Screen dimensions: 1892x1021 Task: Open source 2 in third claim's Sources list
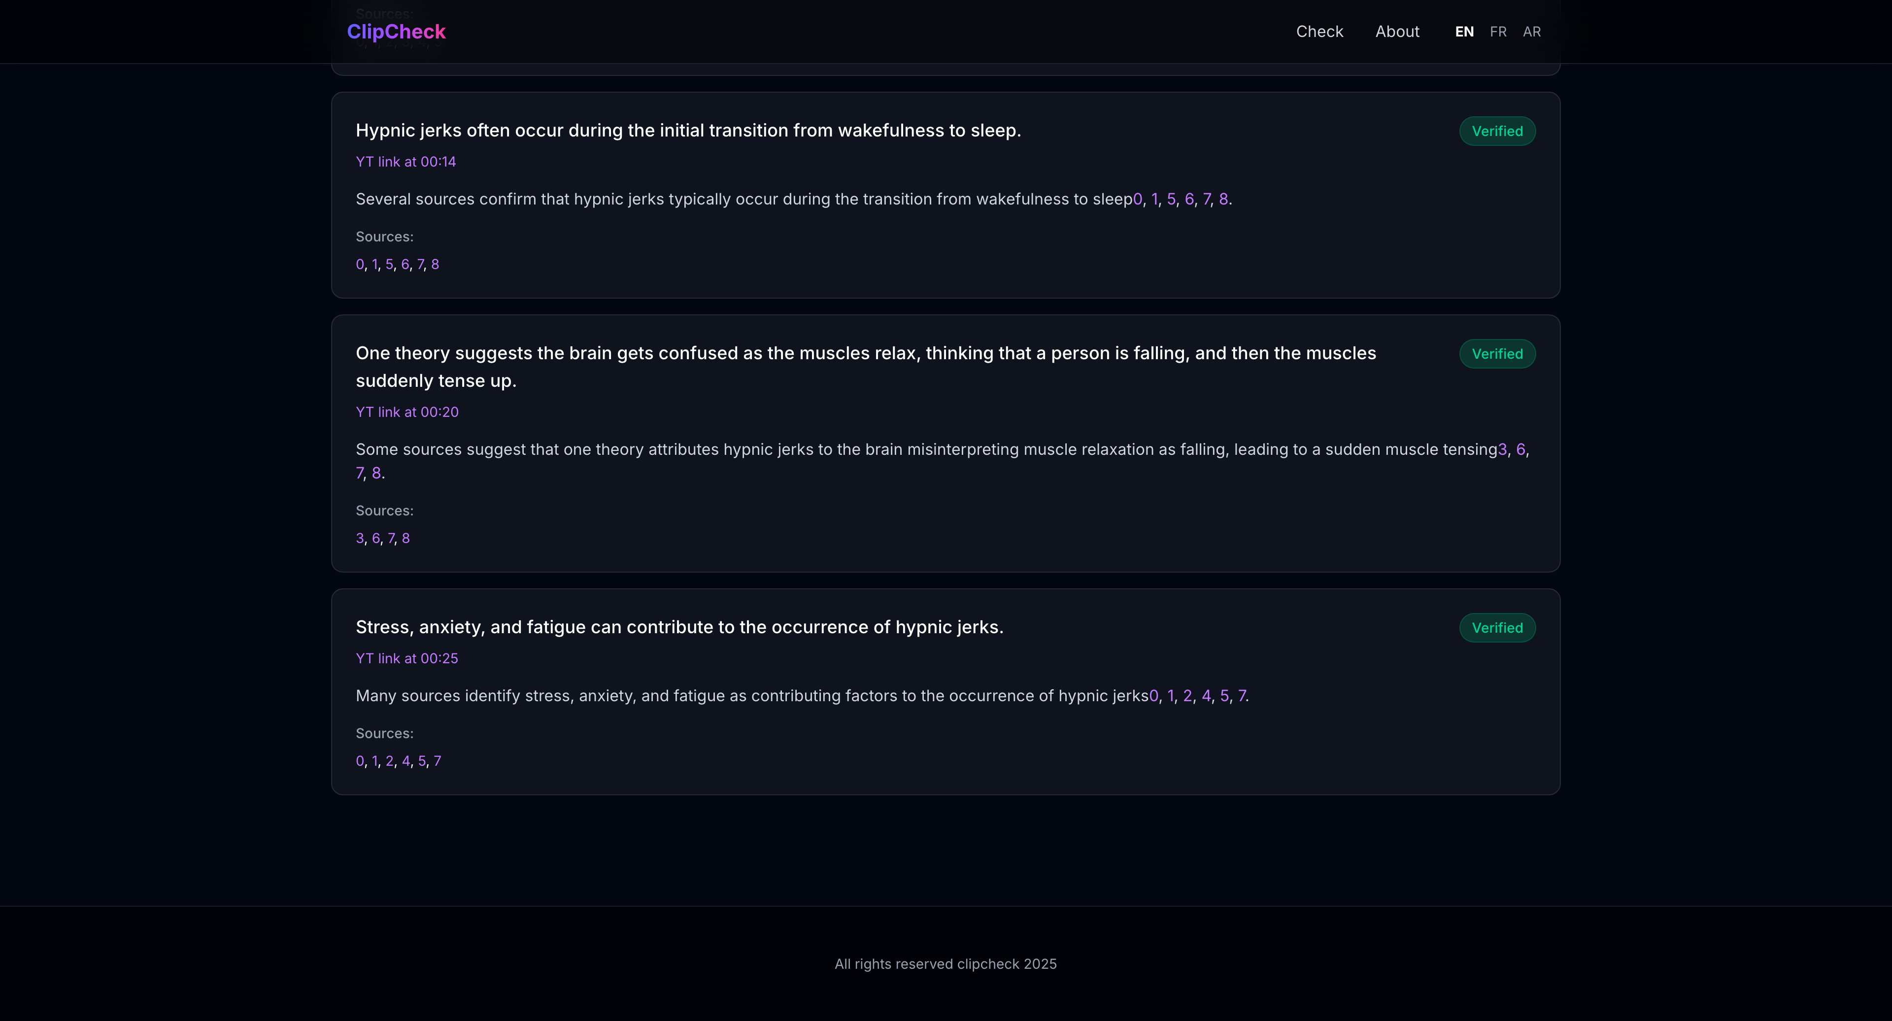coord(389,761)
